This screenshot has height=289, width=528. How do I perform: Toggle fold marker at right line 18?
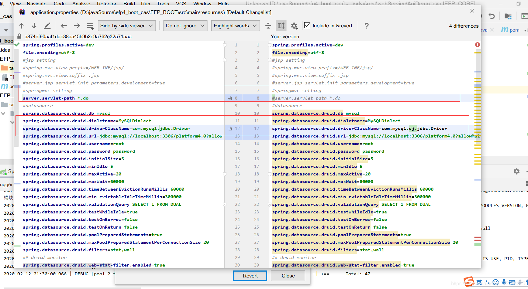(x=270, y=174)
